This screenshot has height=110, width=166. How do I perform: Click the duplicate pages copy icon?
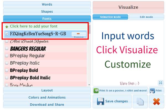[140, 101]
